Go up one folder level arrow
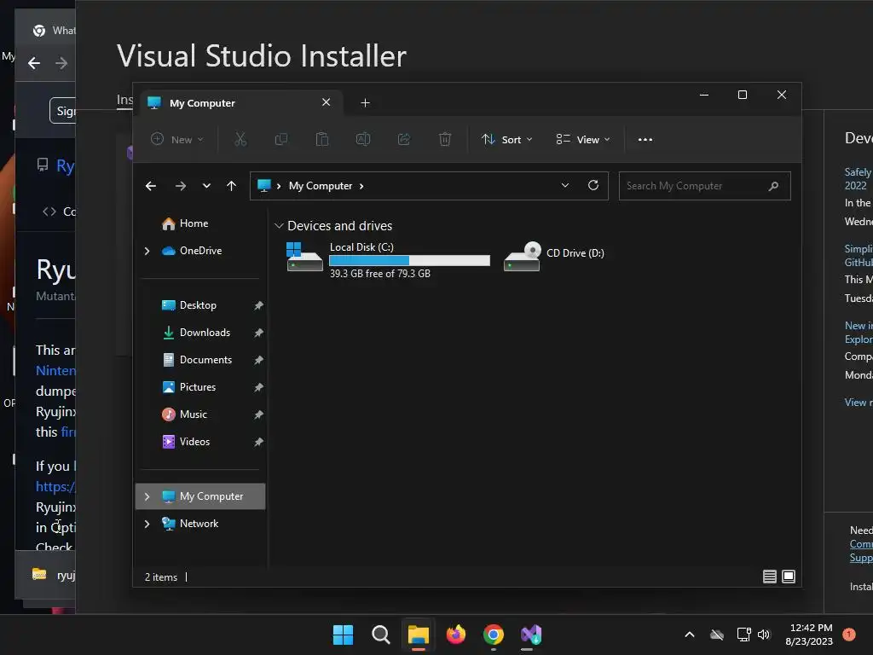 (x=232, y=186)
